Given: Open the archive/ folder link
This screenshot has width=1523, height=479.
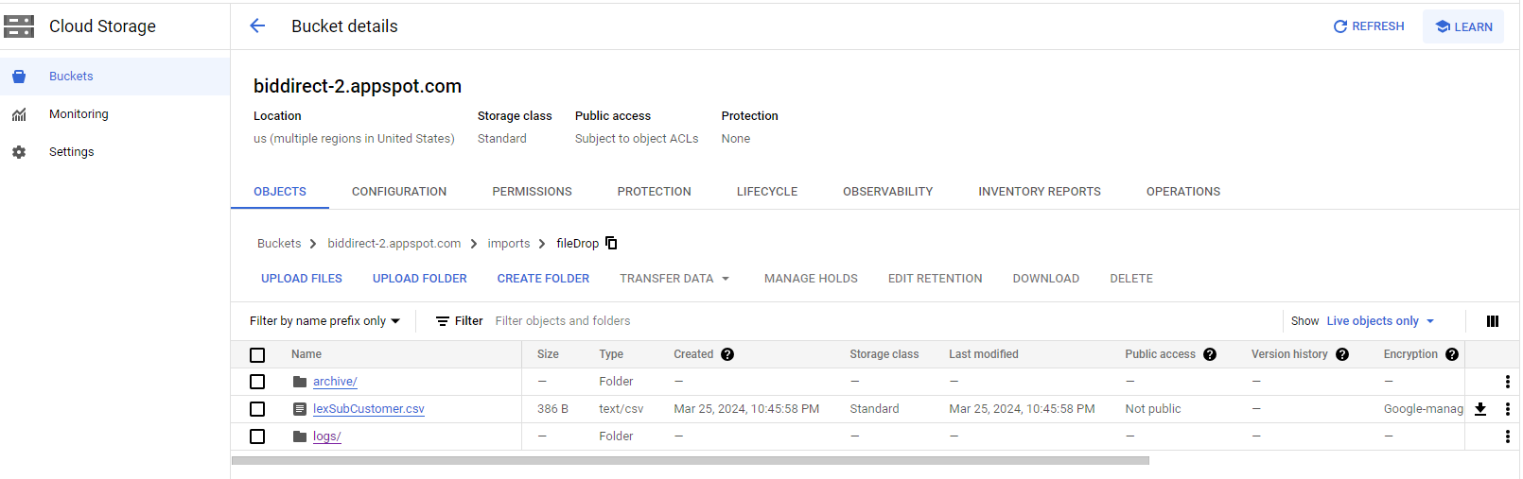Looking at the screenshot, I should coord(335,382).
